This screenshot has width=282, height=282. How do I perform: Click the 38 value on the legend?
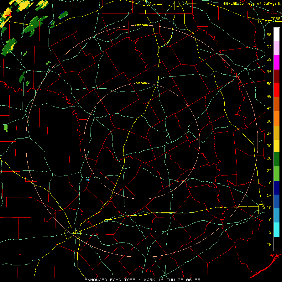click(x=269, y=121)
